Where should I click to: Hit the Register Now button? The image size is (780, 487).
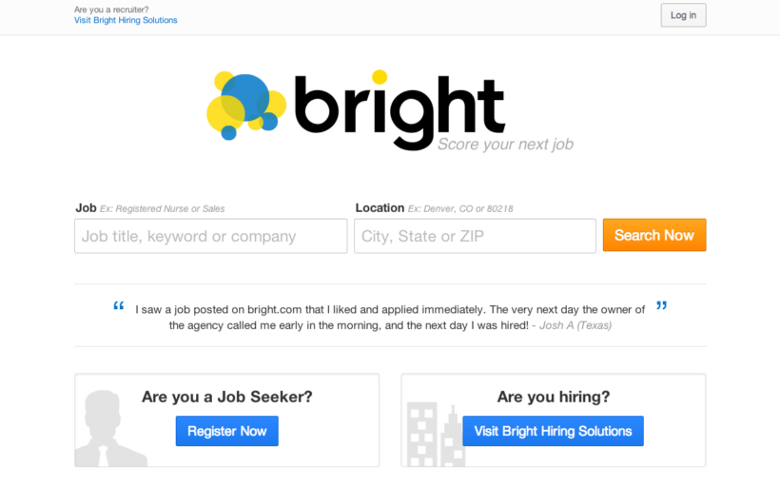[x=226, y=431]
